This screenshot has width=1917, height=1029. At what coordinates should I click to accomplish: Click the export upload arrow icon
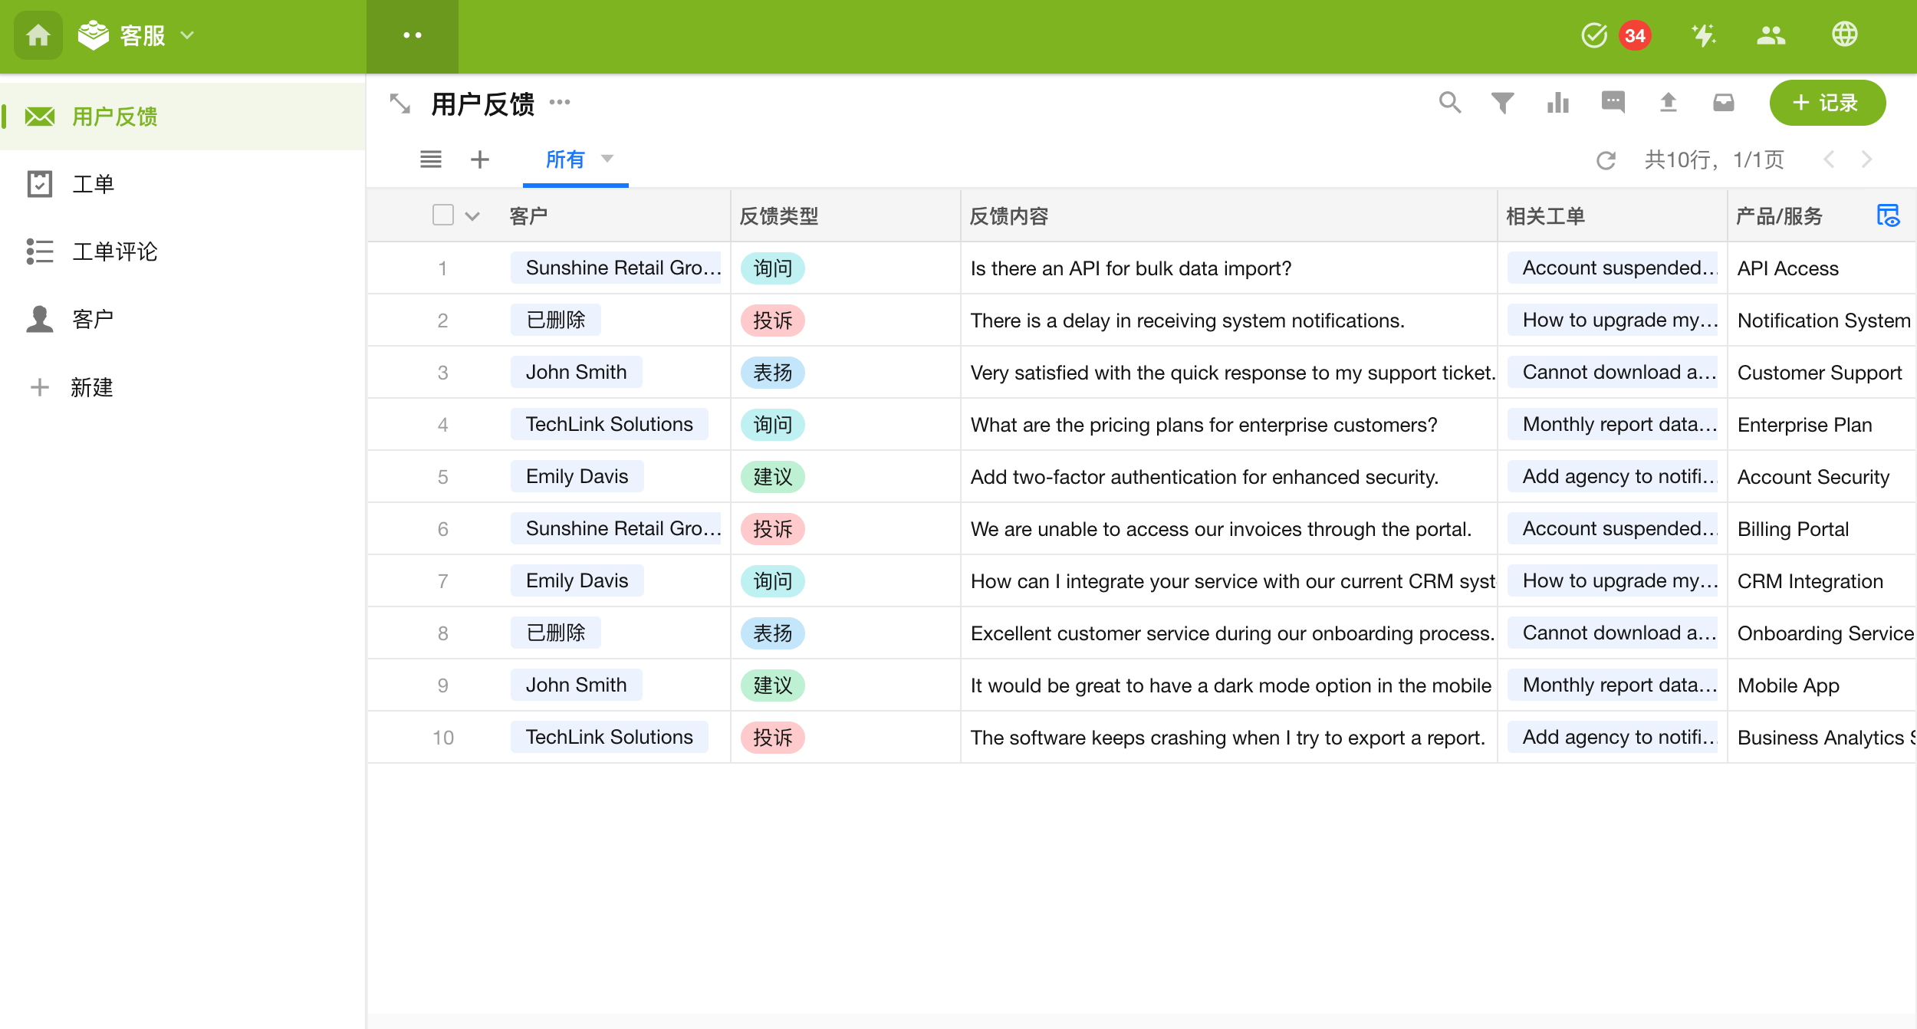pyautogui.click(x=1668, y=103)
